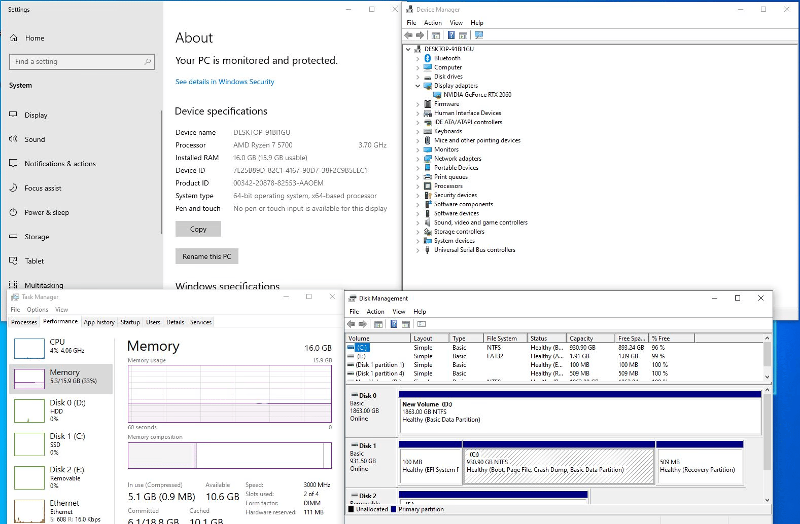This screenshot has height=524, width=800.
Task: Open View menu in Disk Management
Action: 399,312
